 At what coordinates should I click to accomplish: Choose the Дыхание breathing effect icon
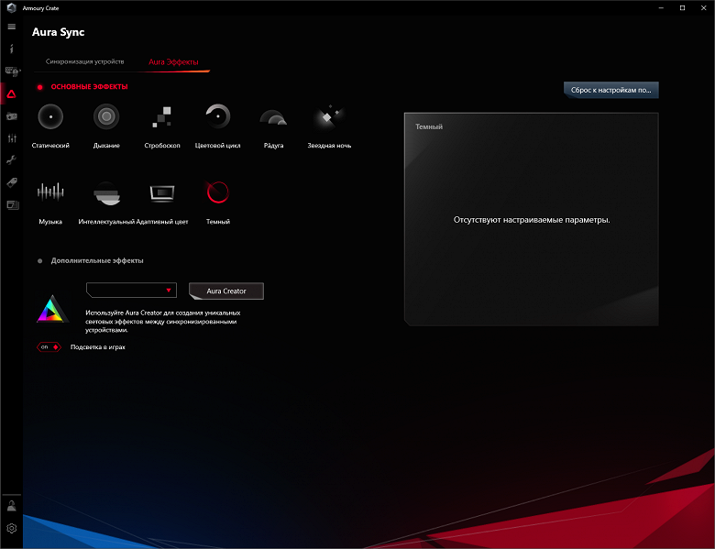click(106, 116)
